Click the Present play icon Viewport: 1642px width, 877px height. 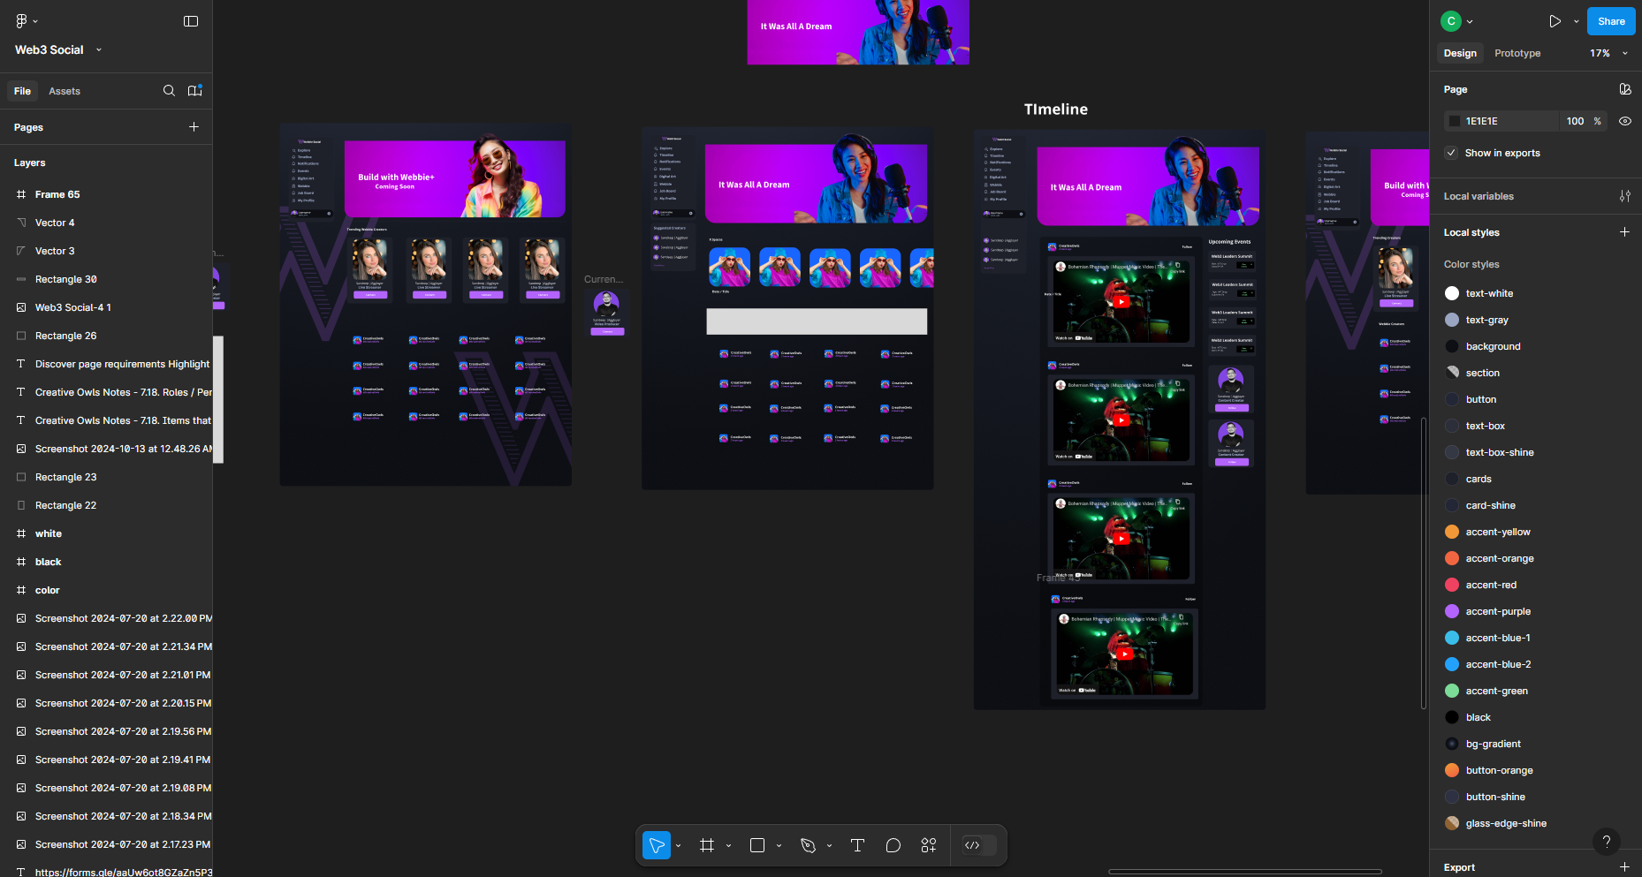(1555, 21)
